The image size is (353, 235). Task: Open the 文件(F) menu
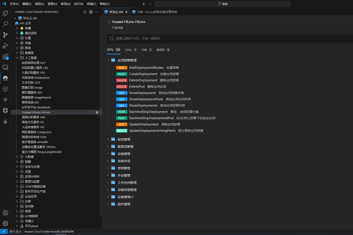(14, 4)
